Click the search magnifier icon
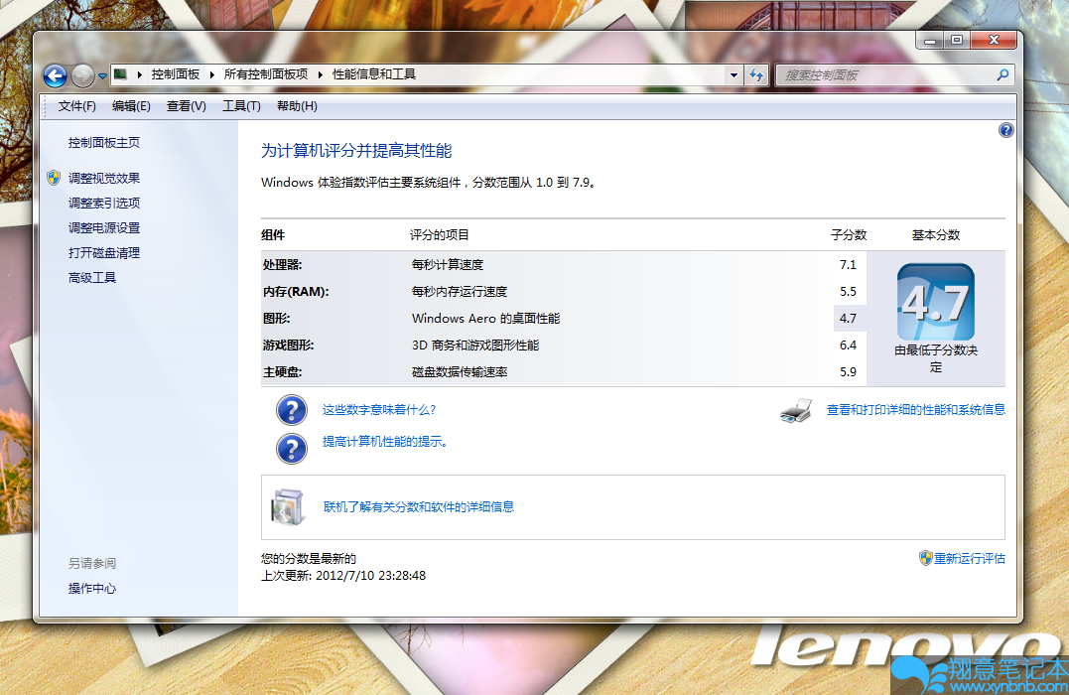This screenshot has height=695, width=1069. pos(1002,75)
